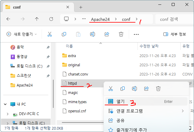Viewport: 194px width, 132px height.
Task: Select 열기 in the context menu
Action: (146, 101)
